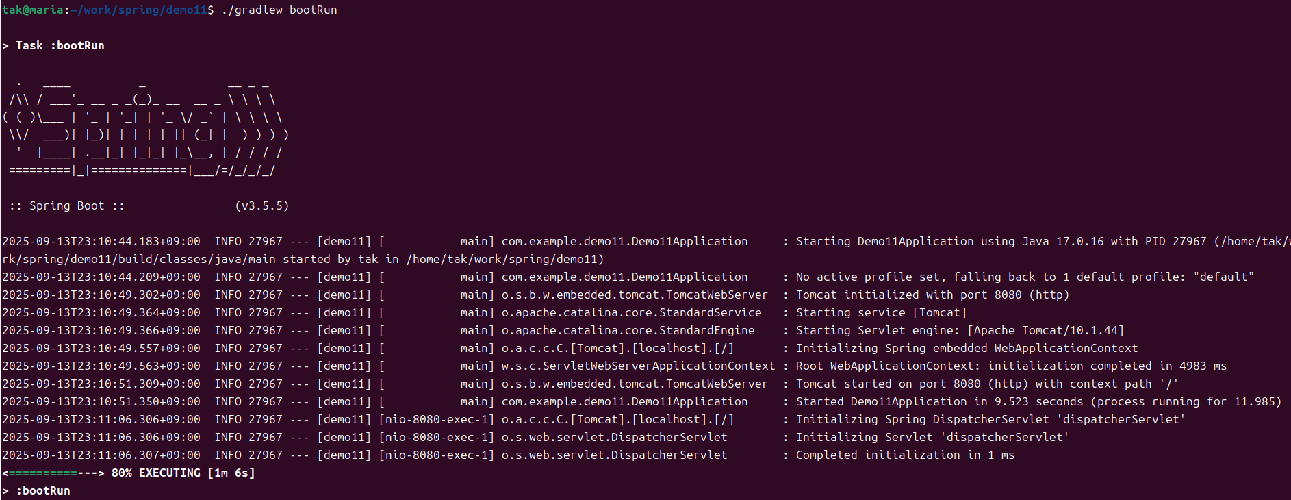Click the Task :bootRun heading line
The height and width of the screenshot is (500, 1291).
click(53, 45)
